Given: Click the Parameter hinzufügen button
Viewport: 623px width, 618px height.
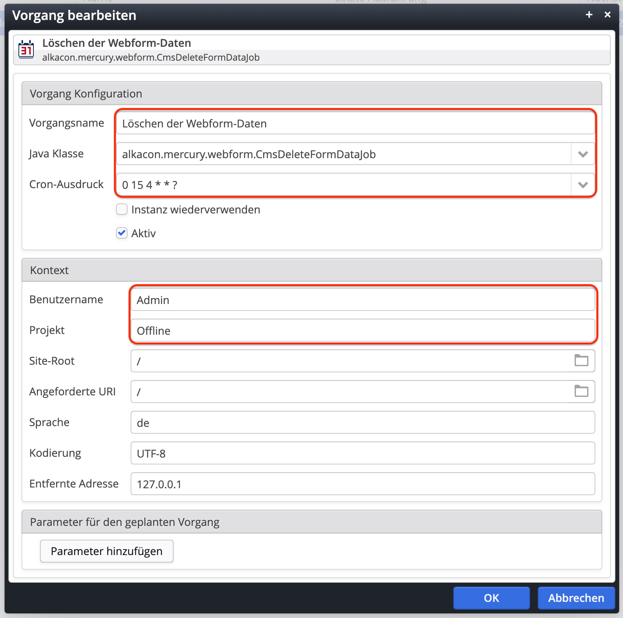Looking at the screenshot, I should pos(107,551).
